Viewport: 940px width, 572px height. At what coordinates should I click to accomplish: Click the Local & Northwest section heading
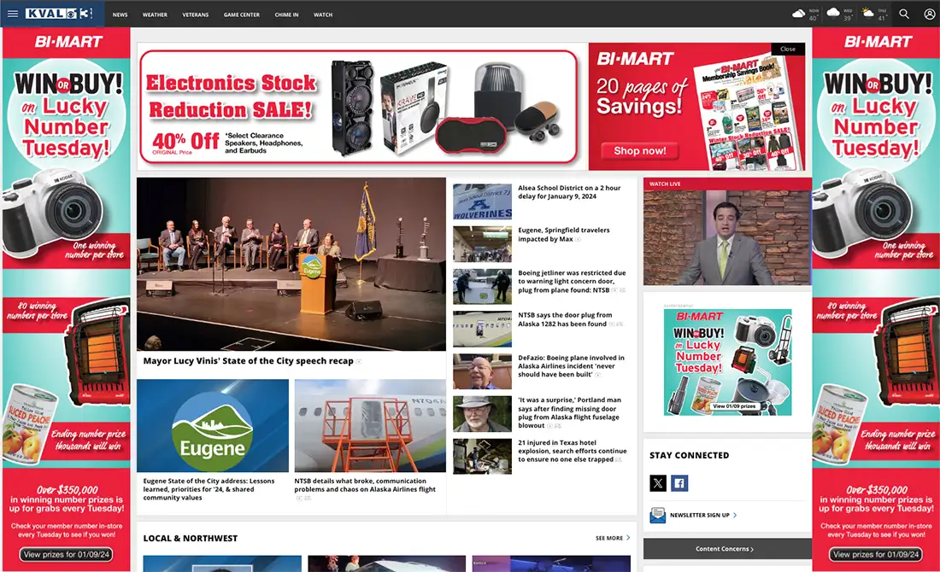coord(190,538)
